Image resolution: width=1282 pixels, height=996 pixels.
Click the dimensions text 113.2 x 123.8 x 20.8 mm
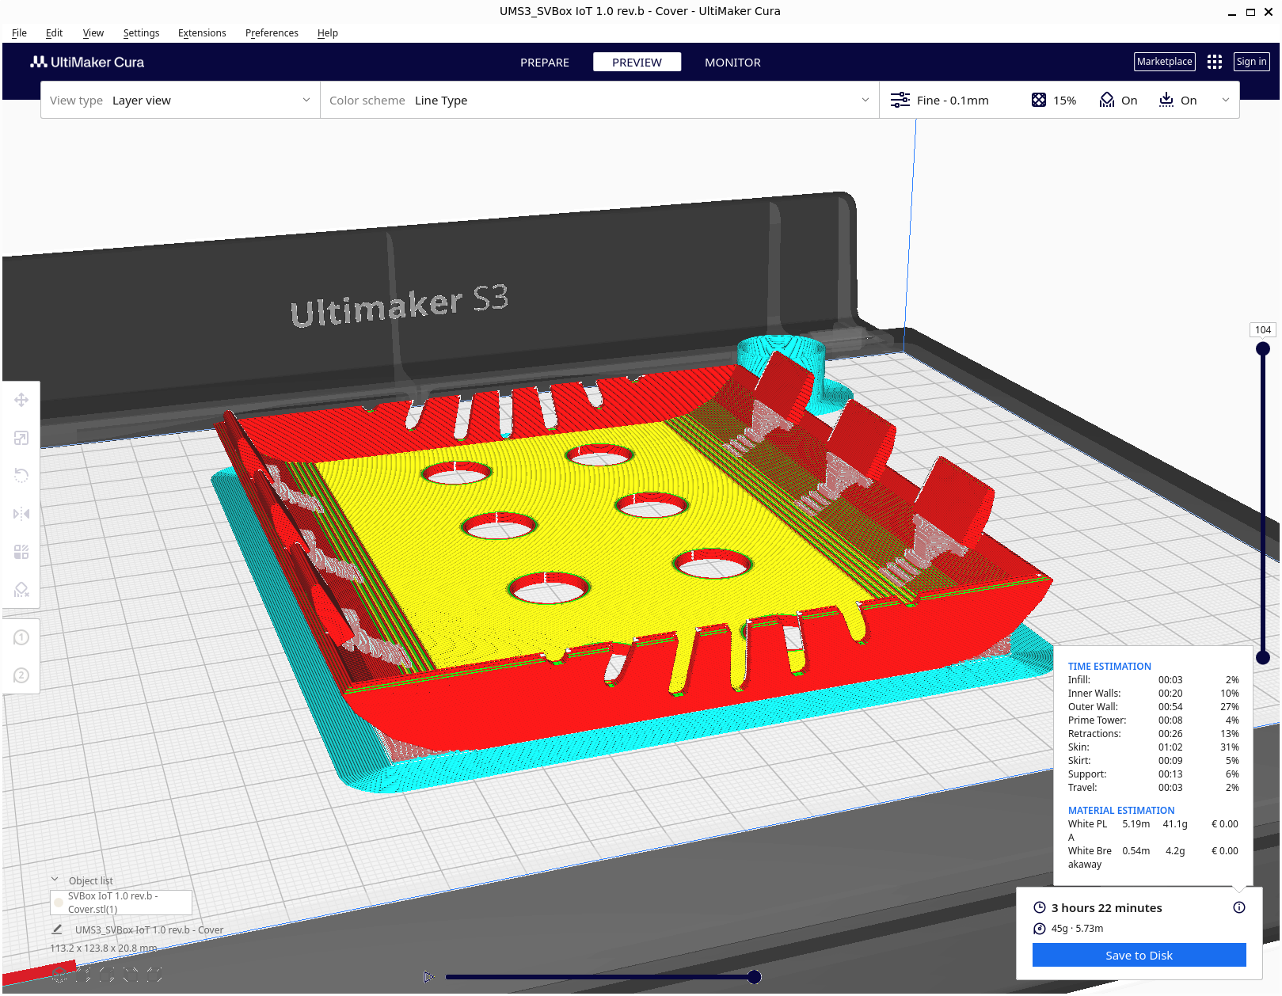pos(104,948)
